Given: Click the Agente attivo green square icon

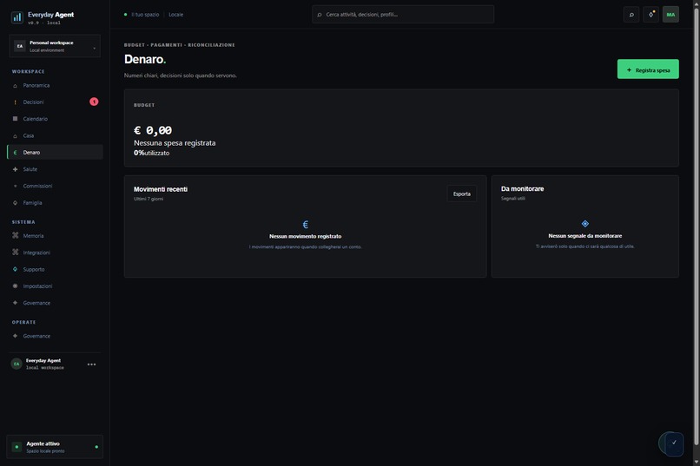Looking at the screenshot, I should 17,447.
